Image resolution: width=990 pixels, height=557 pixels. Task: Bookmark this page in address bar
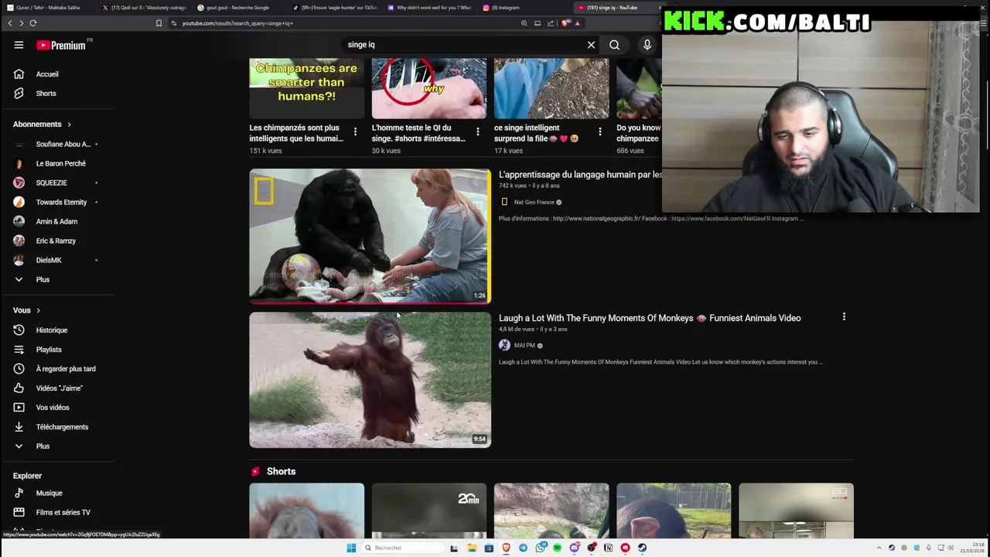(x=159, y=23)
